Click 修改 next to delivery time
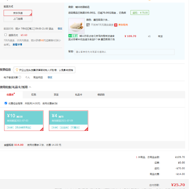The width and height of the screenshot is (194, 189). 60,29
